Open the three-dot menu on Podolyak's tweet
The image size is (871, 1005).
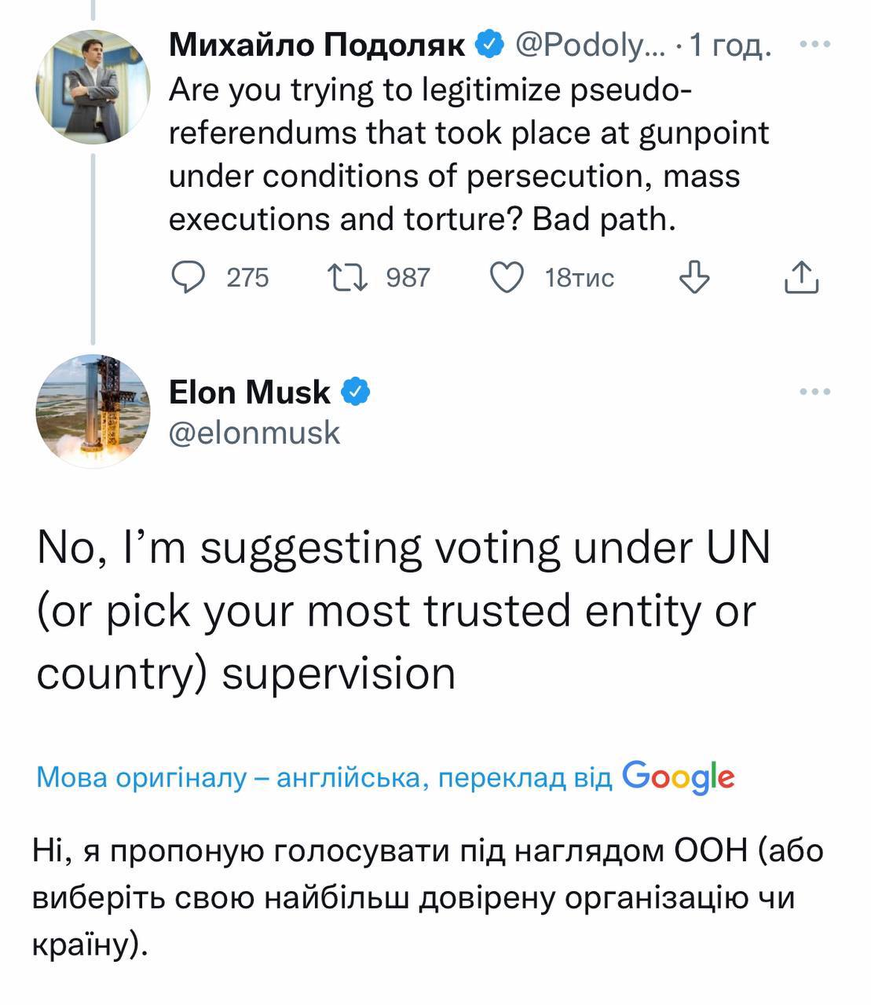[814, 45]
